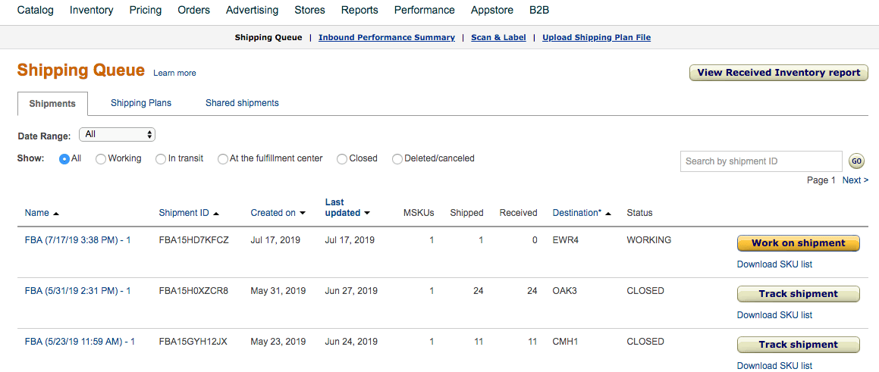Sort by Name column
Screen dimensions: 879x372
(42, 213)
